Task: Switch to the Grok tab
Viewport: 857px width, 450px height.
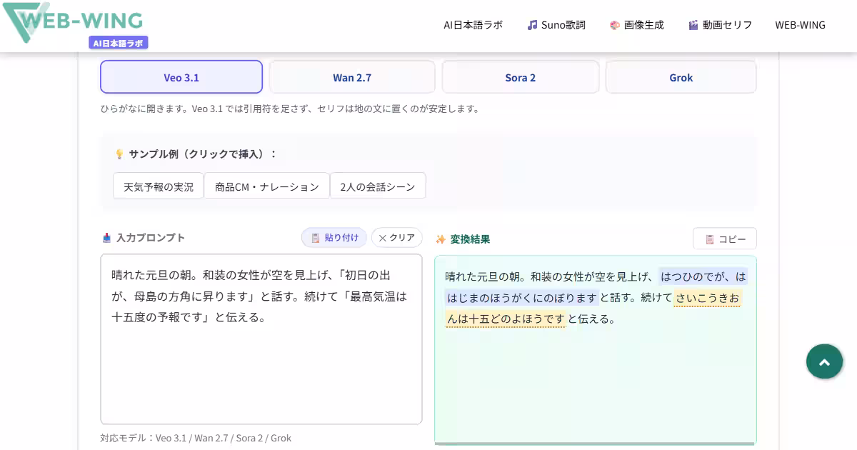Action: (x=681, y=77)
